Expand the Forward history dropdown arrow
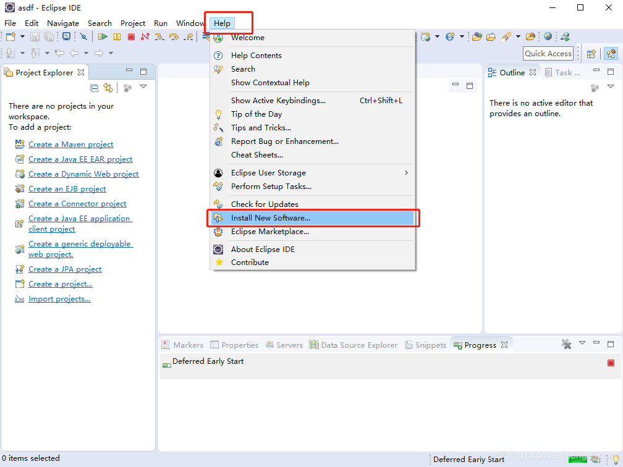Image resolution: width=623 pixels, height=467 pixels. pos(111,53)
